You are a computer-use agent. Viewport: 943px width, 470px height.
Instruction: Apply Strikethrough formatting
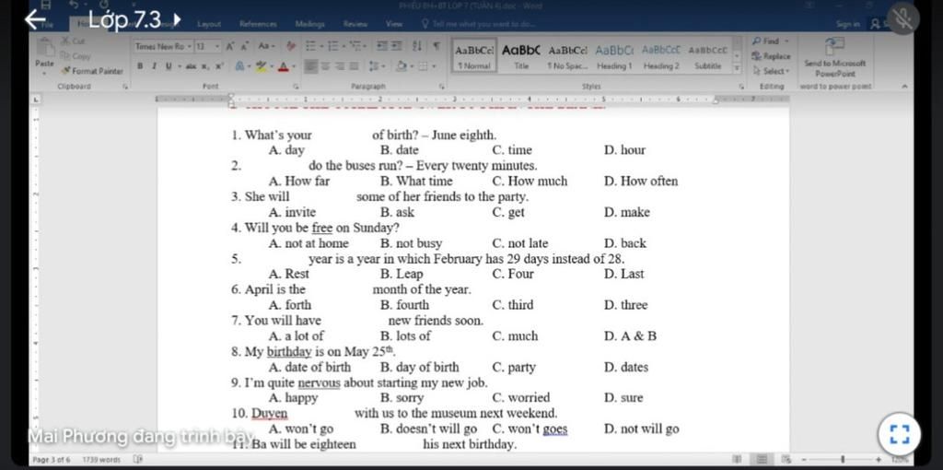(191, 66)
